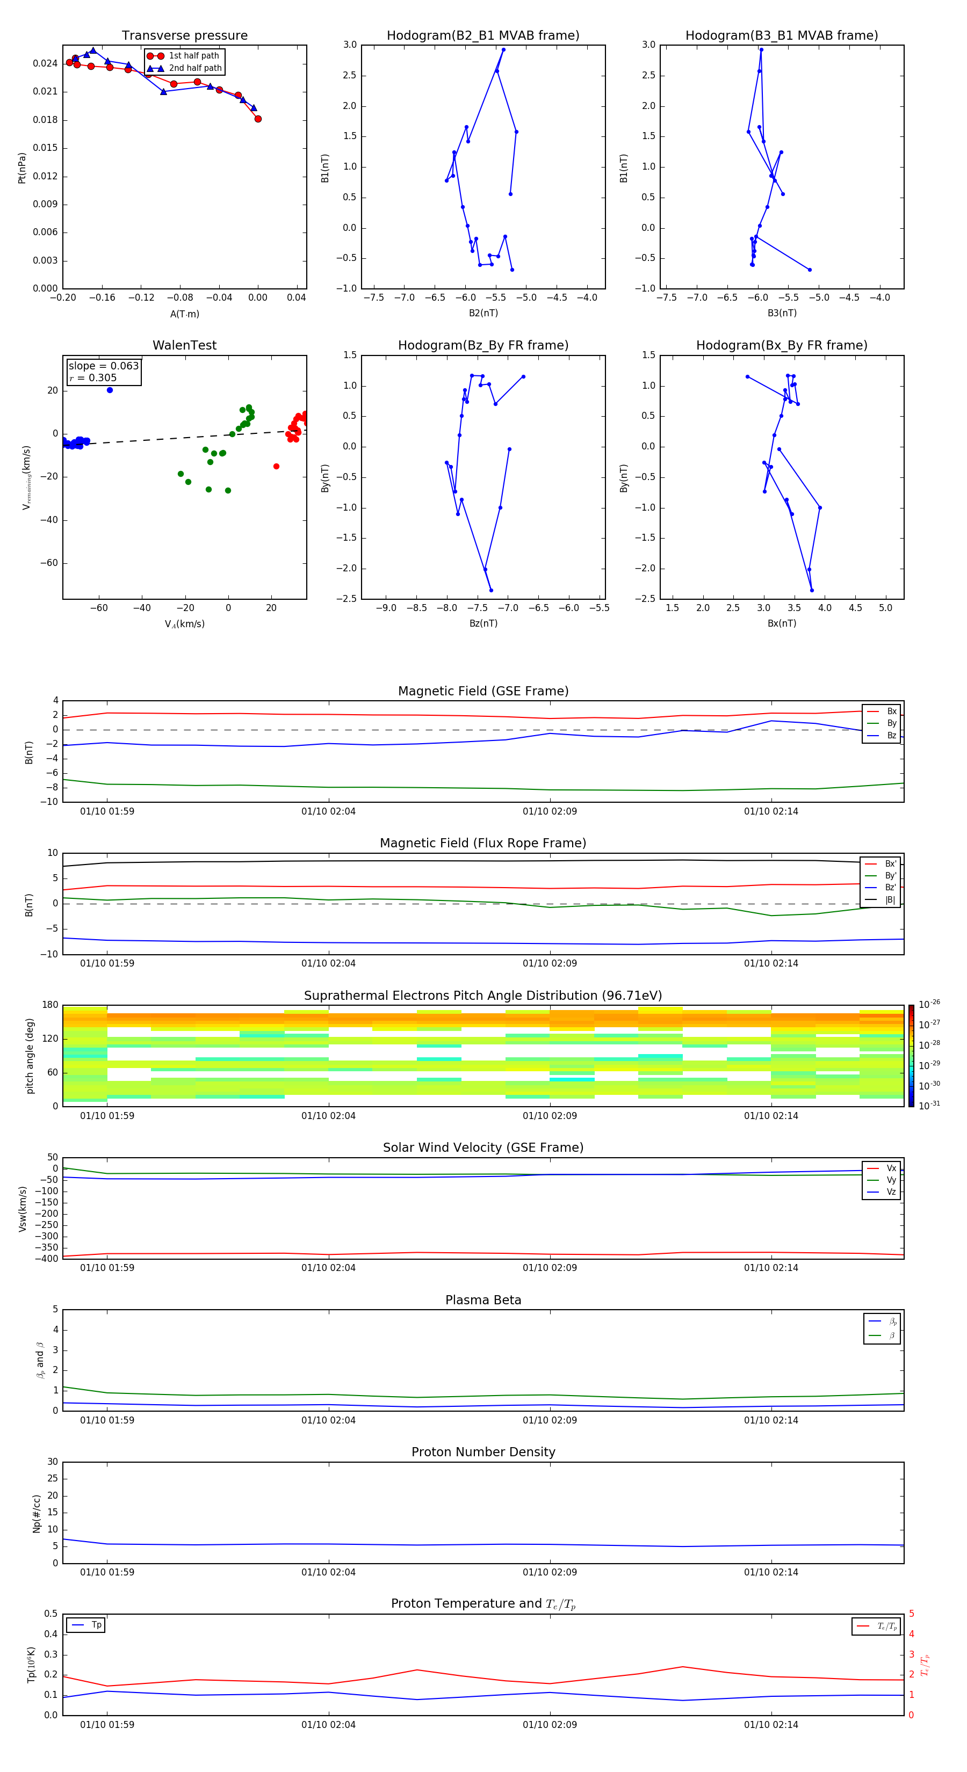Image resolution: width=967 pixels, height=1772 pixels.
Task: Click the Suprathermal Electrons Pitch Angle title
Action: coord(483,996)
